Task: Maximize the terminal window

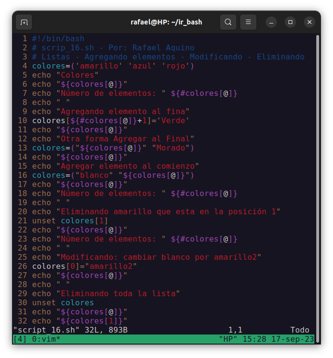Action: (290, 23)
